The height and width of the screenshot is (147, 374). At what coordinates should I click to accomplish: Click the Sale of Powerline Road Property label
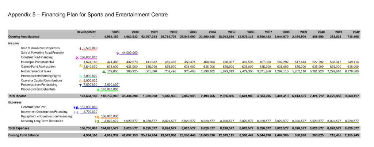[42, 52]
